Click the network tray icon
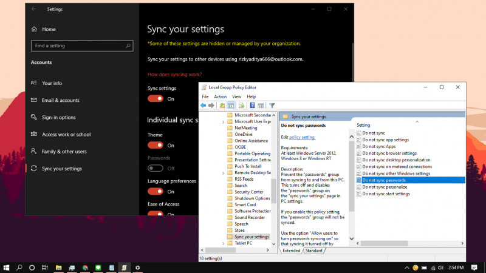The image size is (486, 273). (433, 268)
